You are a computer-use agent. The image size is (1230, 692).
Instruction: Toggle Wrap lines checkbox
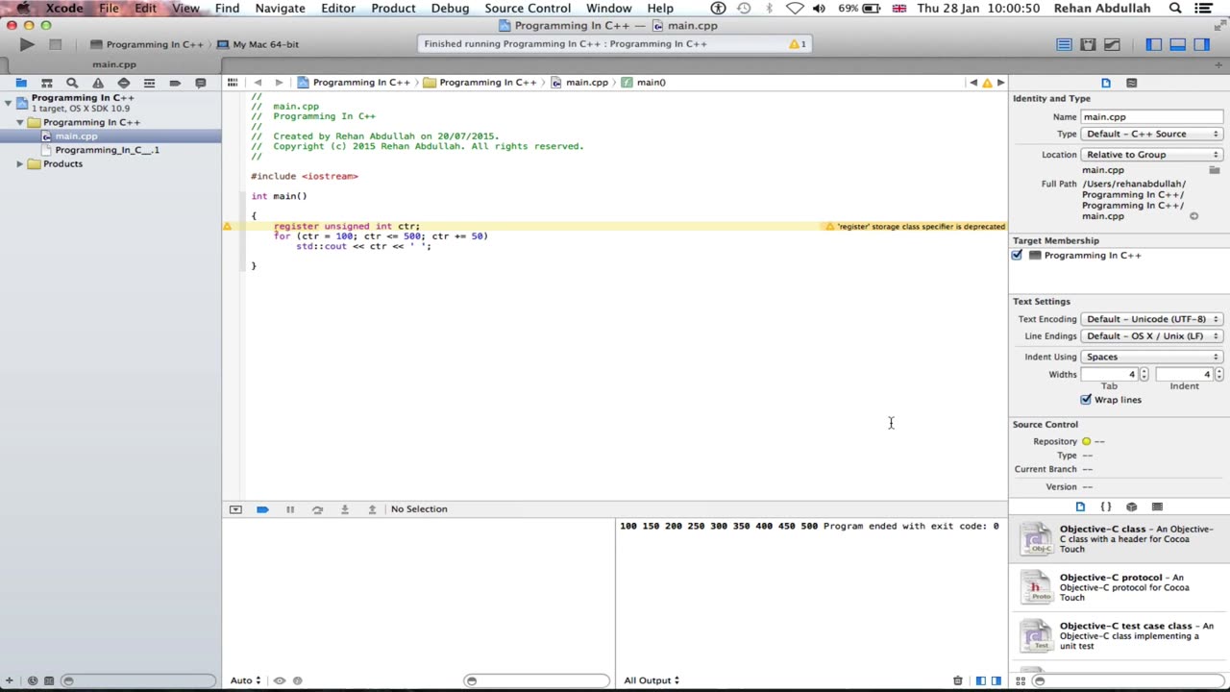(1086, 400)
